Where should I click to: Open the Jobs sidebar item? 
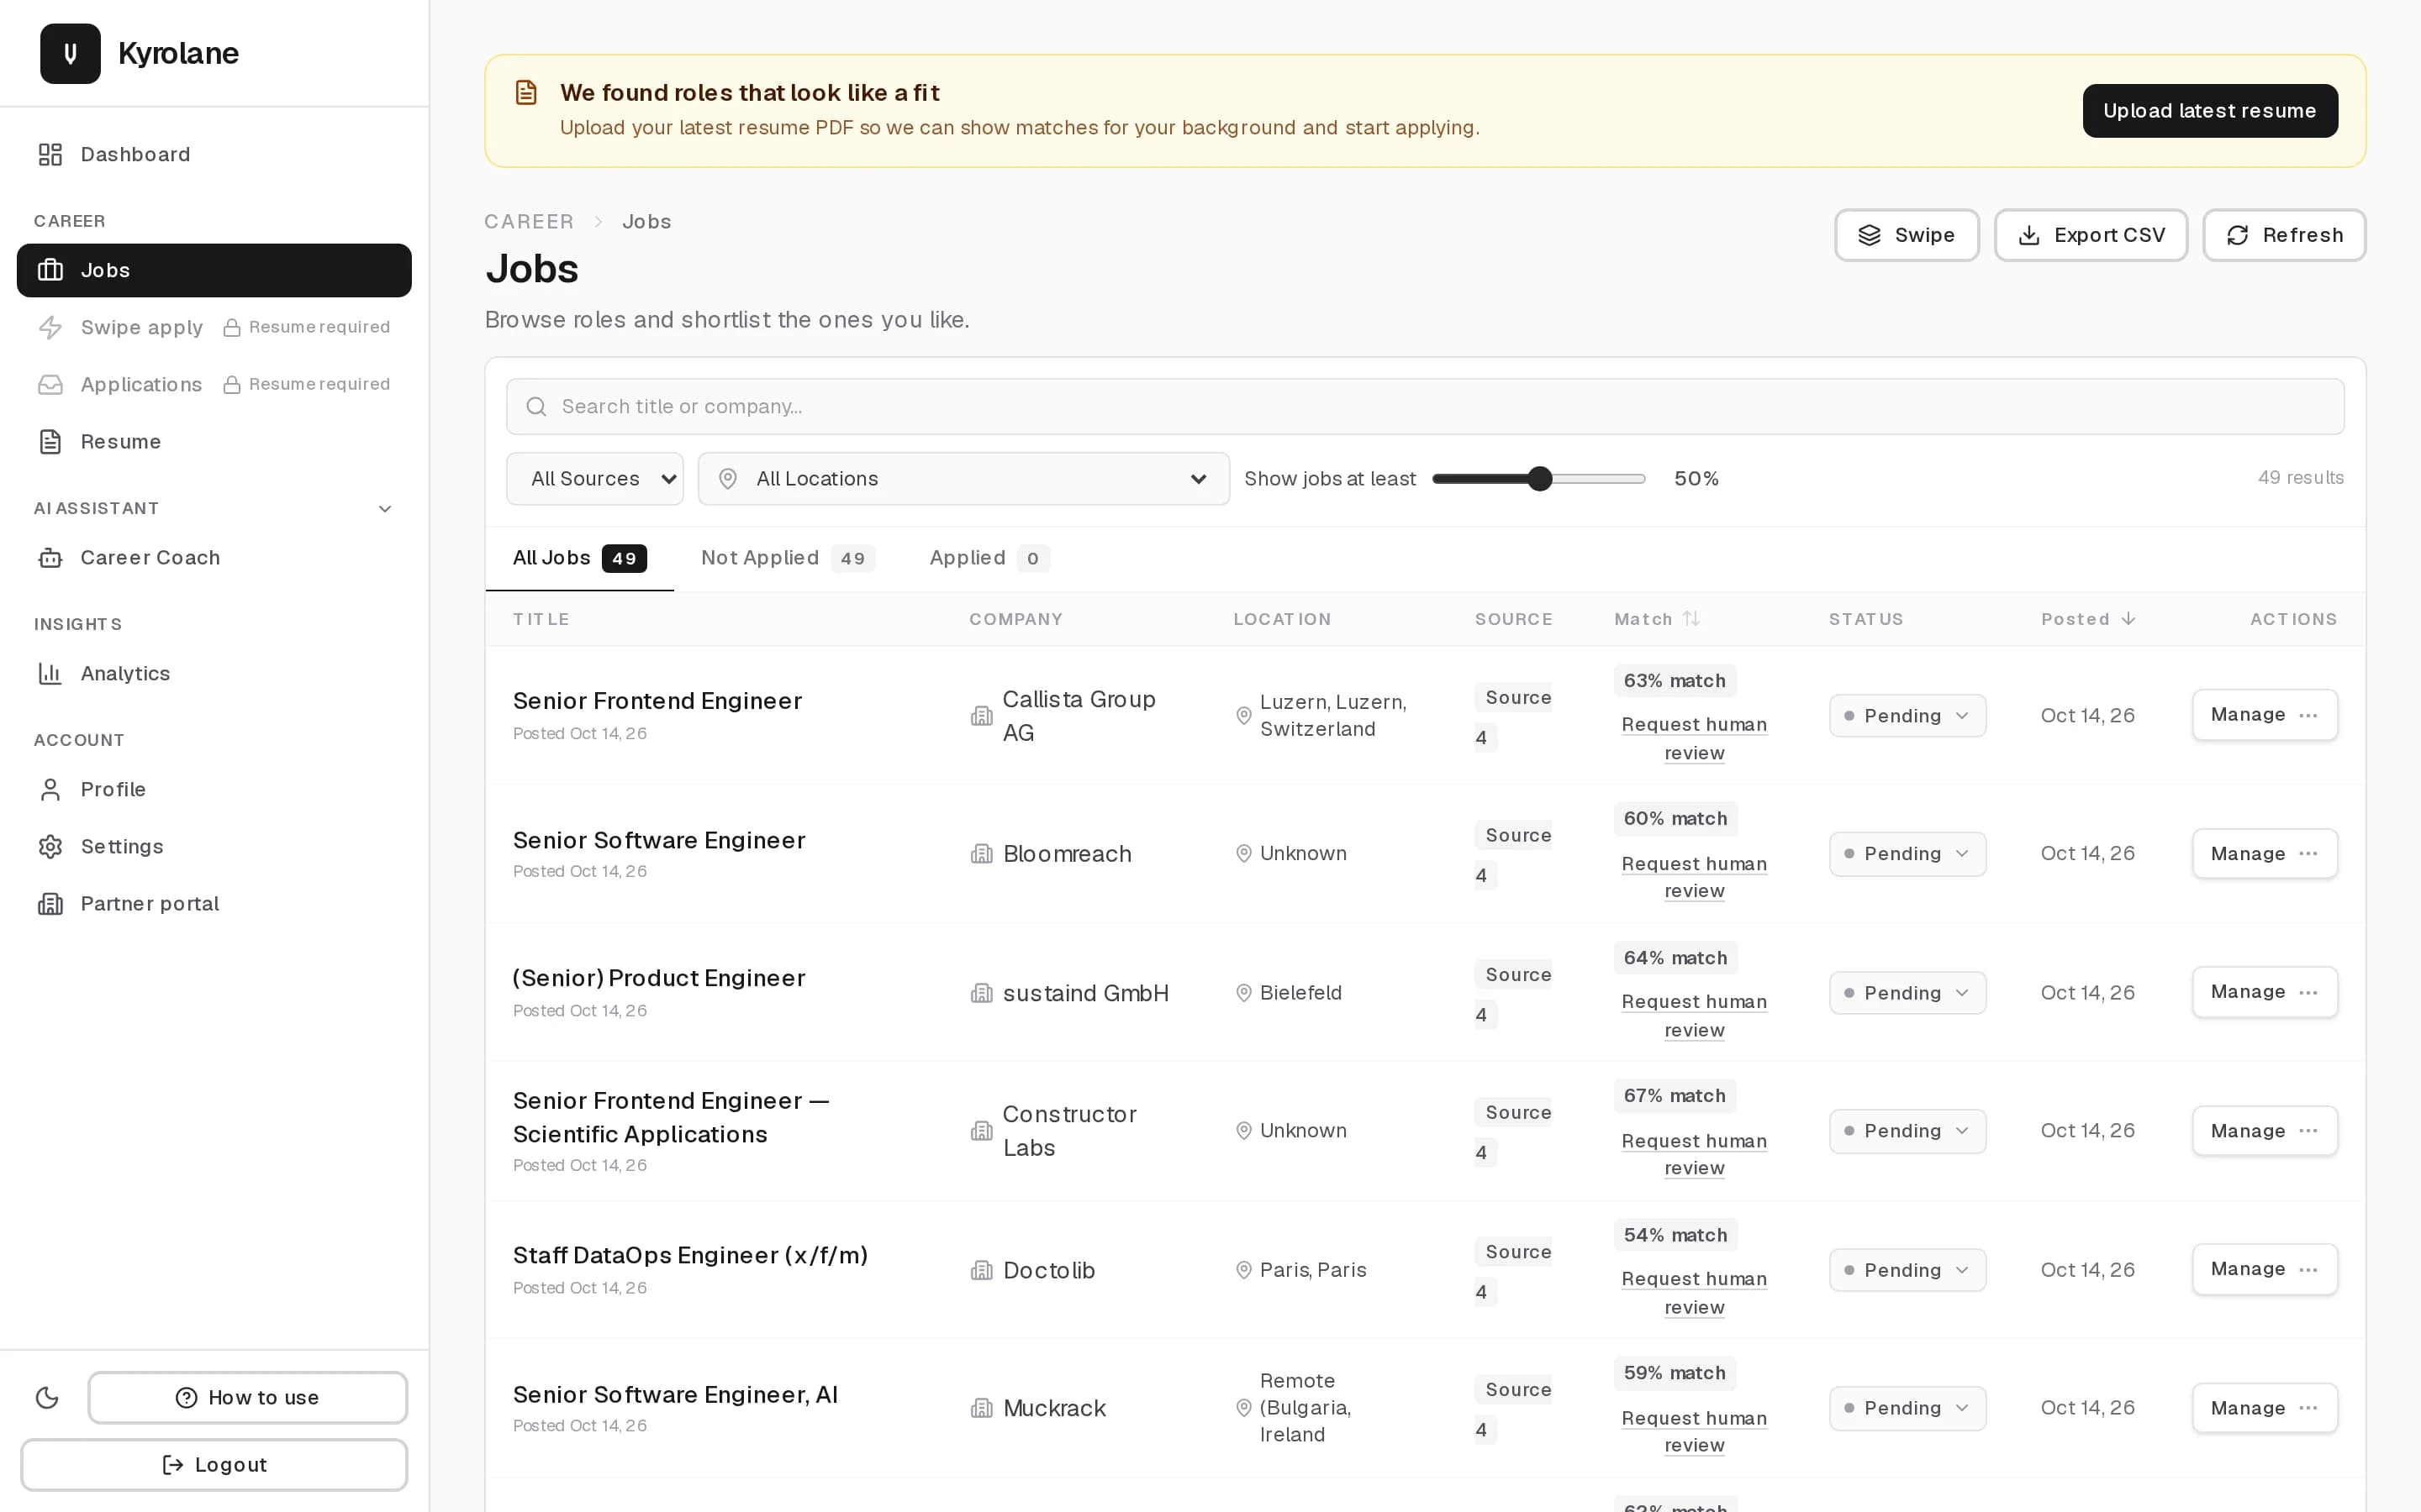[x=214, y=270]
